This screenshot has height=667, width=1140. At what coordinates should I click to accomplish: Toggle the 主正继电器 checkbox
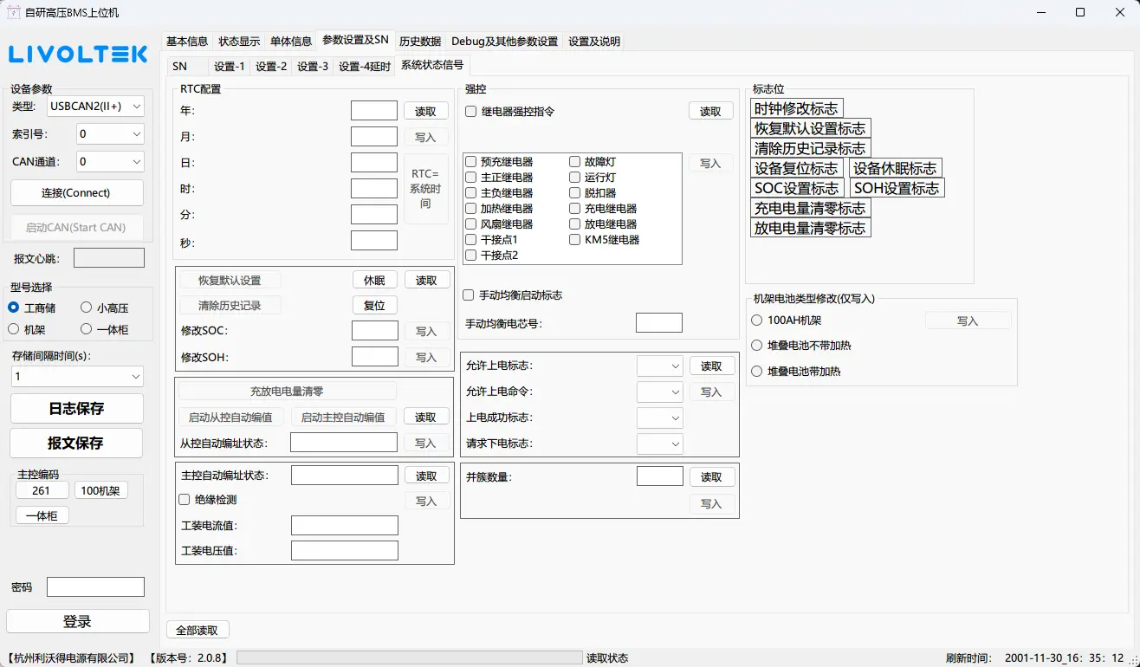[471, 178]
